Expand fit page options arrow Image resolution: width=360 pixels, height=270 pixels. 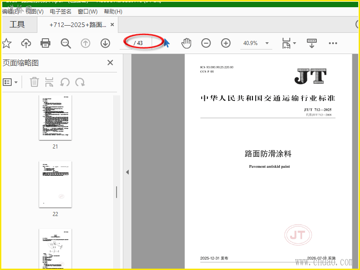tap(295, 43)
